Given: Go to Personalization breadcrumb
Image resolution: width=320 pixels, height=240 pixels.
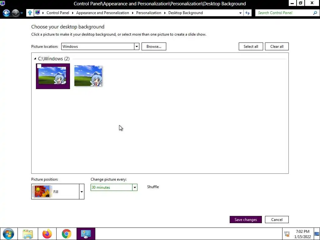Looking at the screenshot, I should [148, 13].
